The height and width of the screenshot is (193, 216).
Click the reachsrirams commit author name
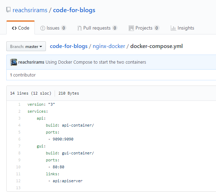point(31,62)
